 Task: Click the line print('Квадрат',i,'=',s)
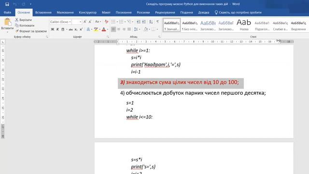[x=155, y=65]
